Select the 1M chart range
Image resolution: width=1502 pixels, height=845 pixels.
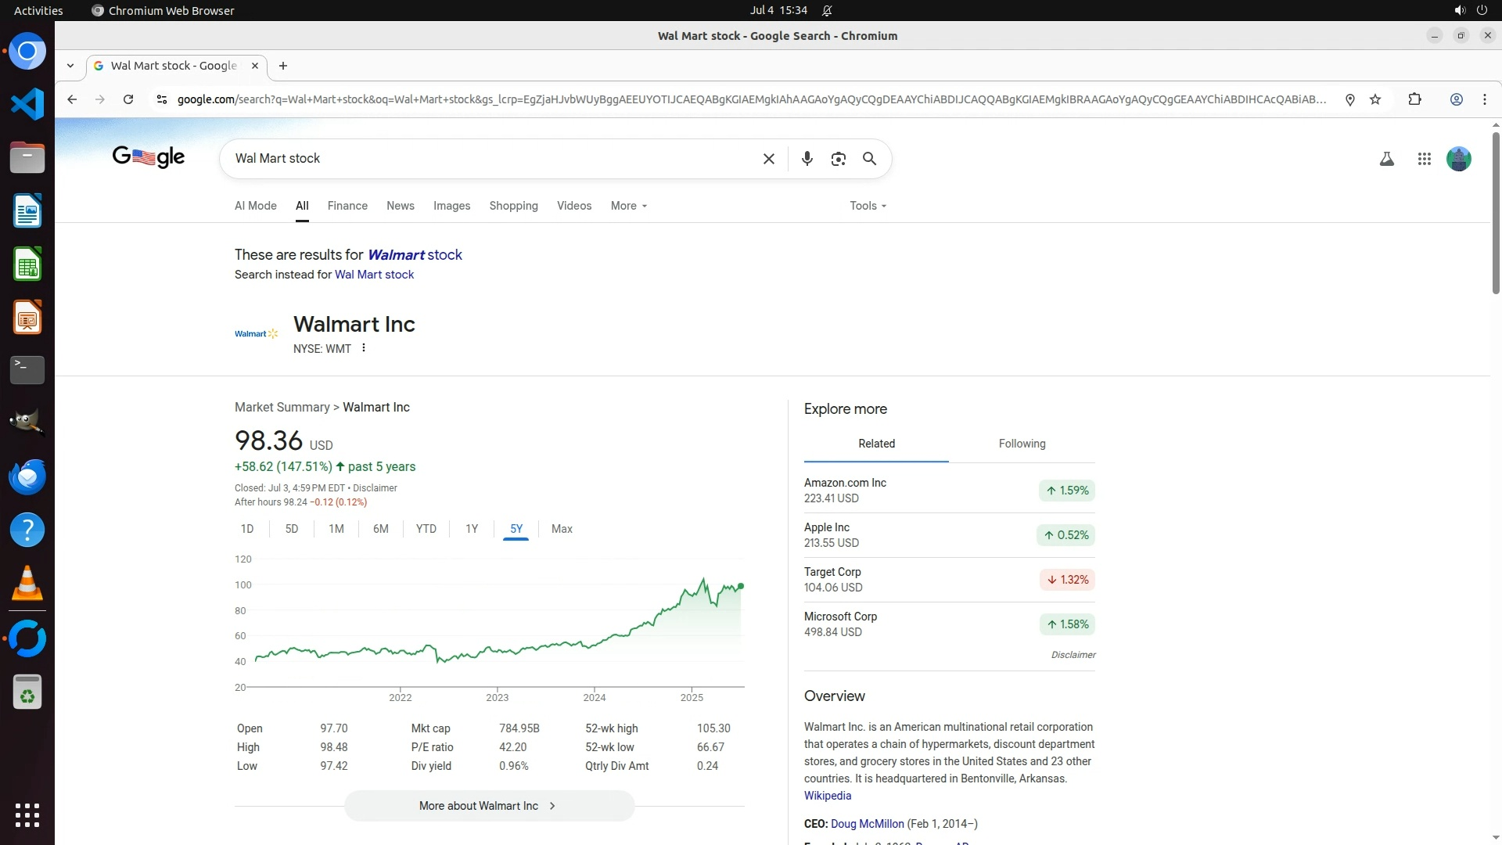click(336, 529)
